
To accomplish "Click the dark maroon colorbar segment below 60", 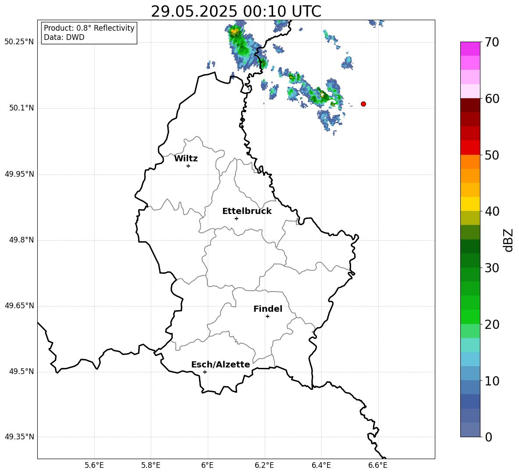I will (x=470, y=105).
